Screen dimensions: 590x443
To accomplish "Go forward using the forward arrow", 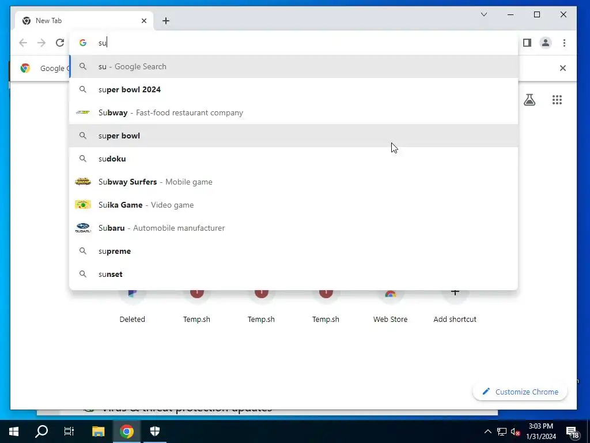I will [x=41, y=43].
